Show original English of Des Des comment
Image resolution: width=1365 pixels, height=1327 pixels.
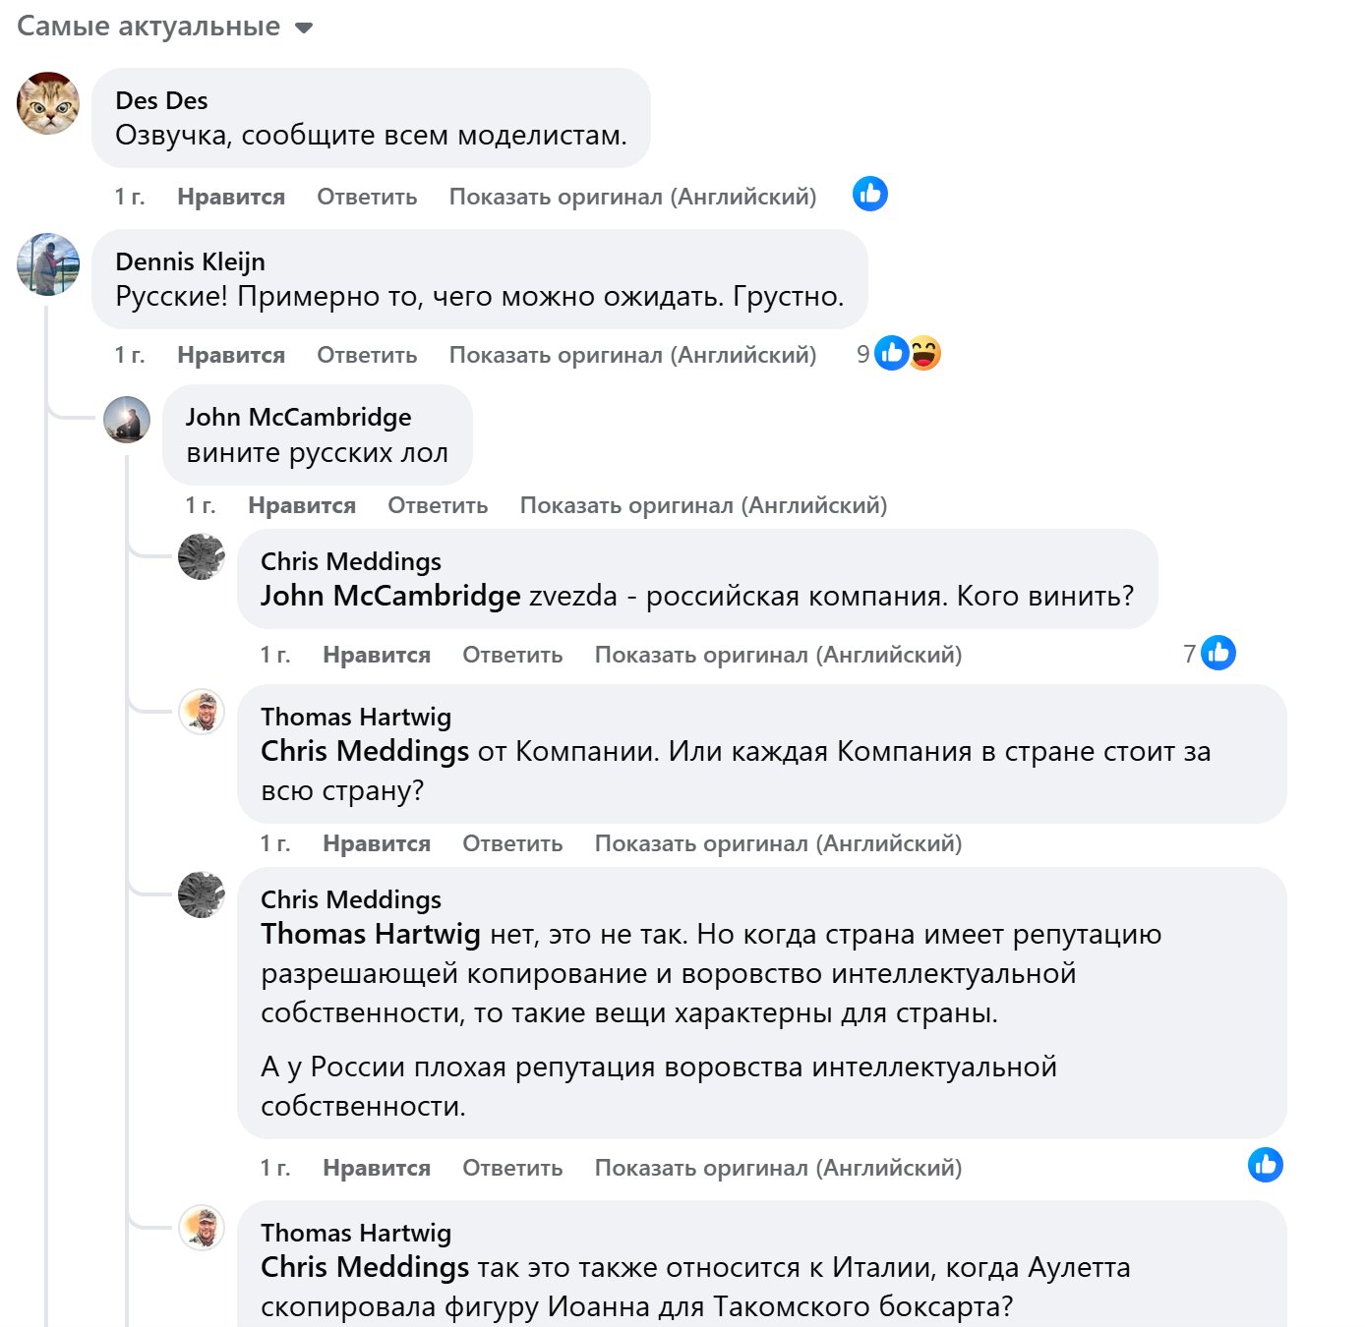tap(632, 197)
